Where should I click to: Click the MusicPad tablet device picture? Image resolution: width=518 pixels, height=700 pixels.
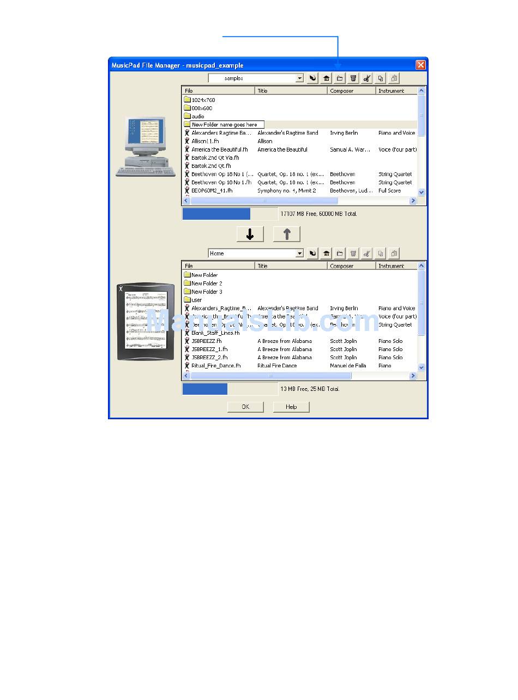click(146, 322)
